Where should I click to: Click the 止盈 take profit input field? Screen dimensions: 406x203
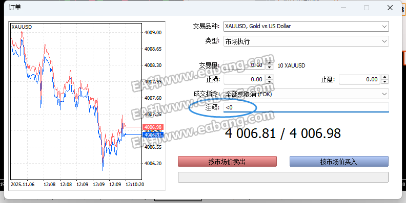click(x=359, y=79)
